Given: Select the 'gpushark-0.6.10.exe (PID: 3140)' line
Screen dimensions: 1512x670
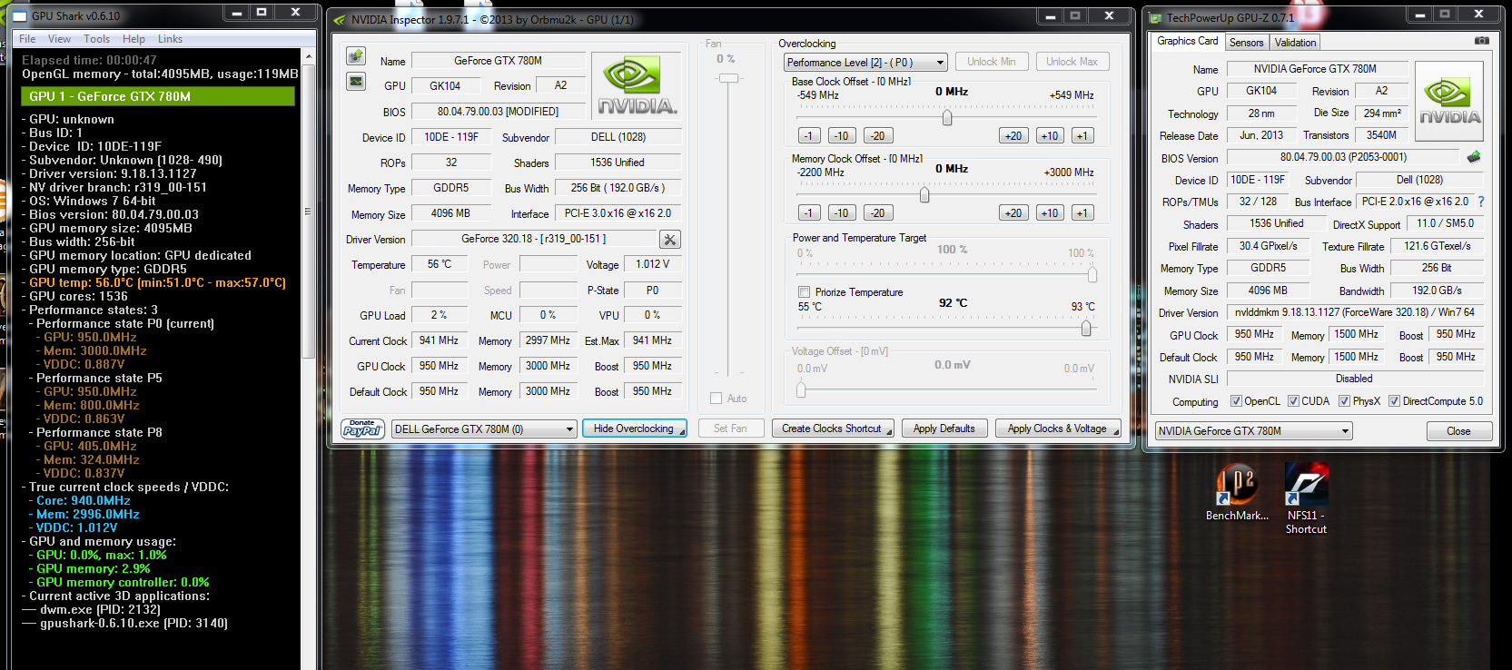Looking at the screenshot, I should pos(133,623).
